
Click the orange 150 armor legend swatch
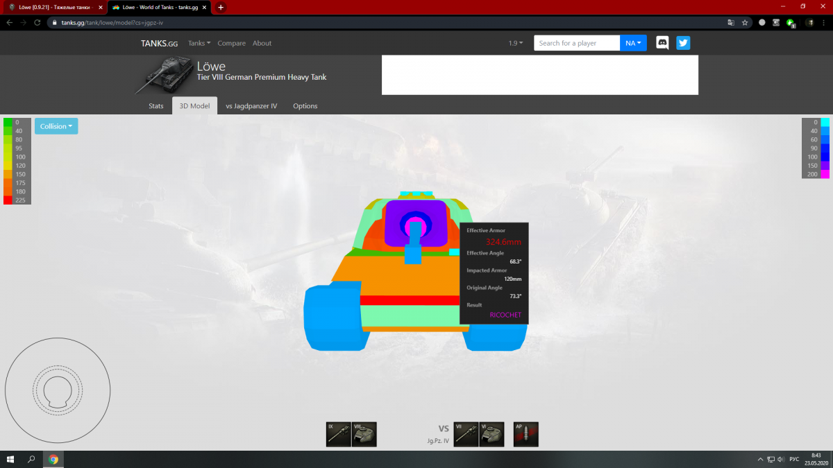[8, 174]
